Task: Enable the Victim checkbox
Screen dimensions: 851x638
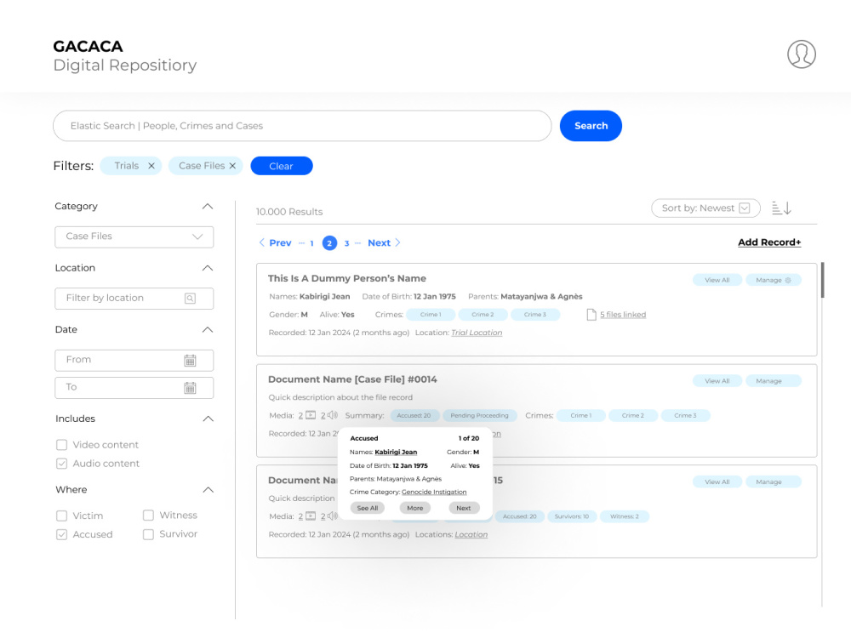Action: [62, 516]
